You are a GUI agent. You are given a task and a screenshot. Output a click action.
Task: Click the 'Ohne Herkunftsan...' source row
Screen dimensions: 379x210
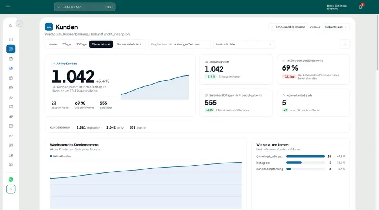301,156
